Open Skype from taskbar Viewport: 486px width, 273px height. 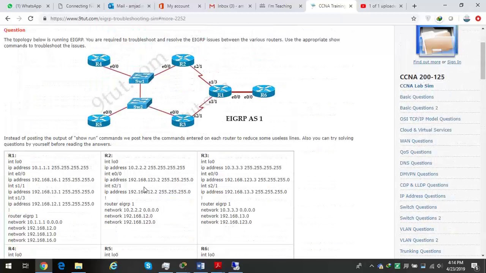click(148, 266)
